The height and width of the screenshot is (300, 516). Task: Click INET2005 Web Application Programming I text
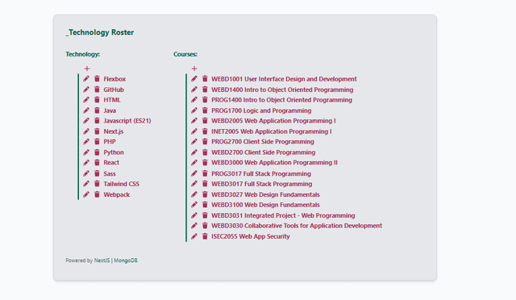point(272,131)
